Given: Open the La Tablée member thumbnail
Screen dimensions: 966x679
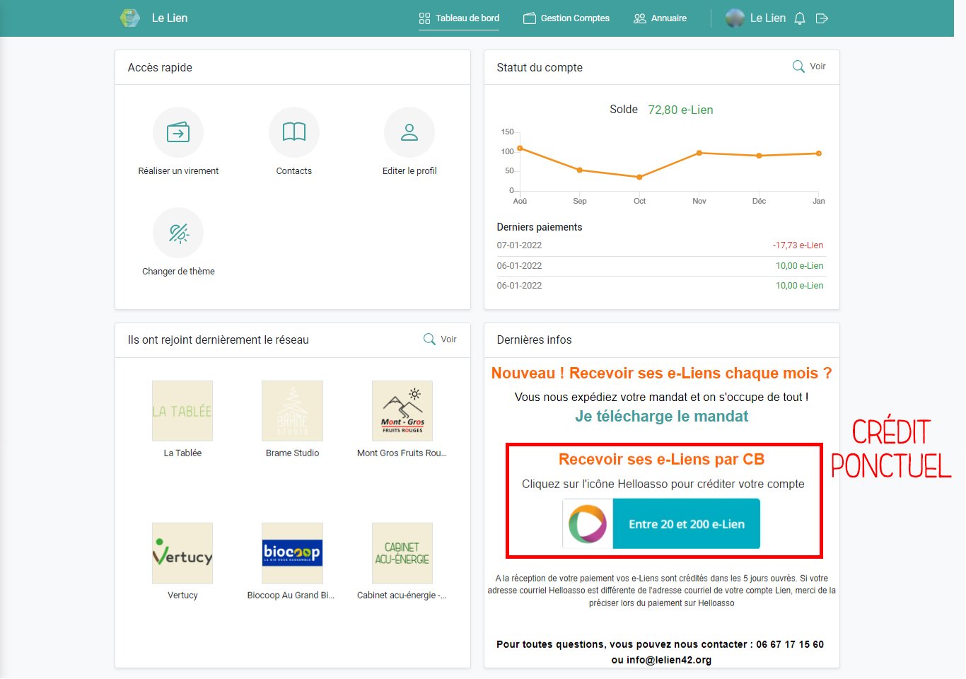Looking at the screenshot, I should click(x=182, y=411).
